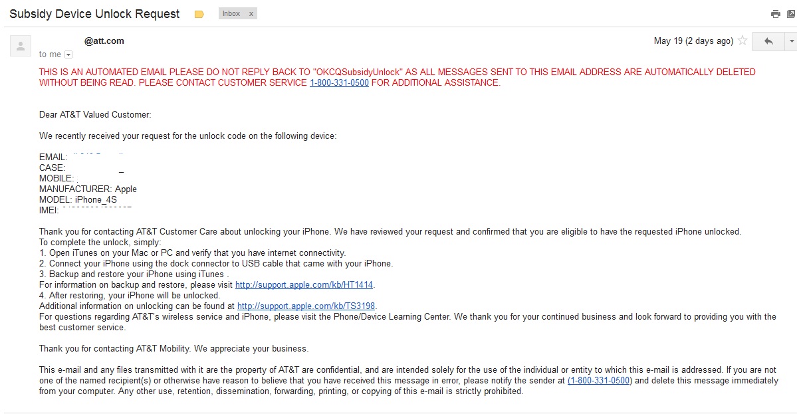The width and height of the screenshot is (797, 414).
Task: Click the Subsidy Device Unlock Request subject
Action: click(94, 14)
